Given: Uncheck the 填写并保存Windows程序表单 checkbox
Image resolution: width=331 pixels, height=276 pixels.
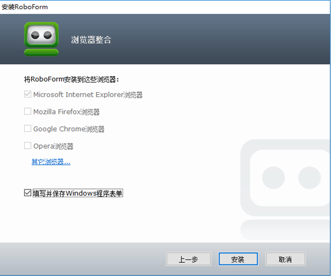Looking at the screenshot, I should [x=28, y=193].
